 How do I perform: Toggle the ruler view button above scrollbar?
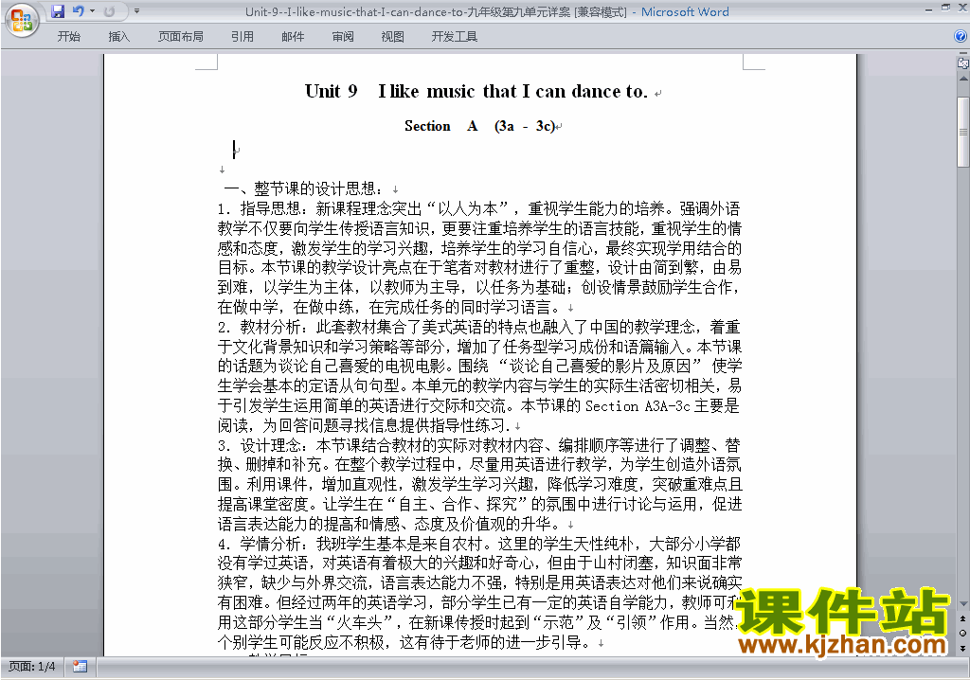(x=963, y=63)
